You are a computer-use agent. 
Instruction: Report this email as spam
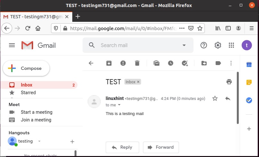click(123, 63)
